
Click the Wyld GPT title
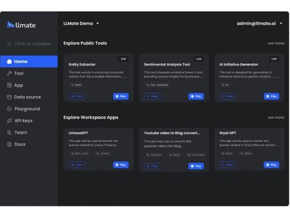[227, 133]
